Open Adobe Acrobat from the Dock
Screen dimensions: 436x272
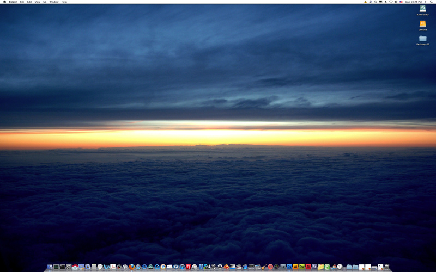pyautogui.click(x=113, y=267)
